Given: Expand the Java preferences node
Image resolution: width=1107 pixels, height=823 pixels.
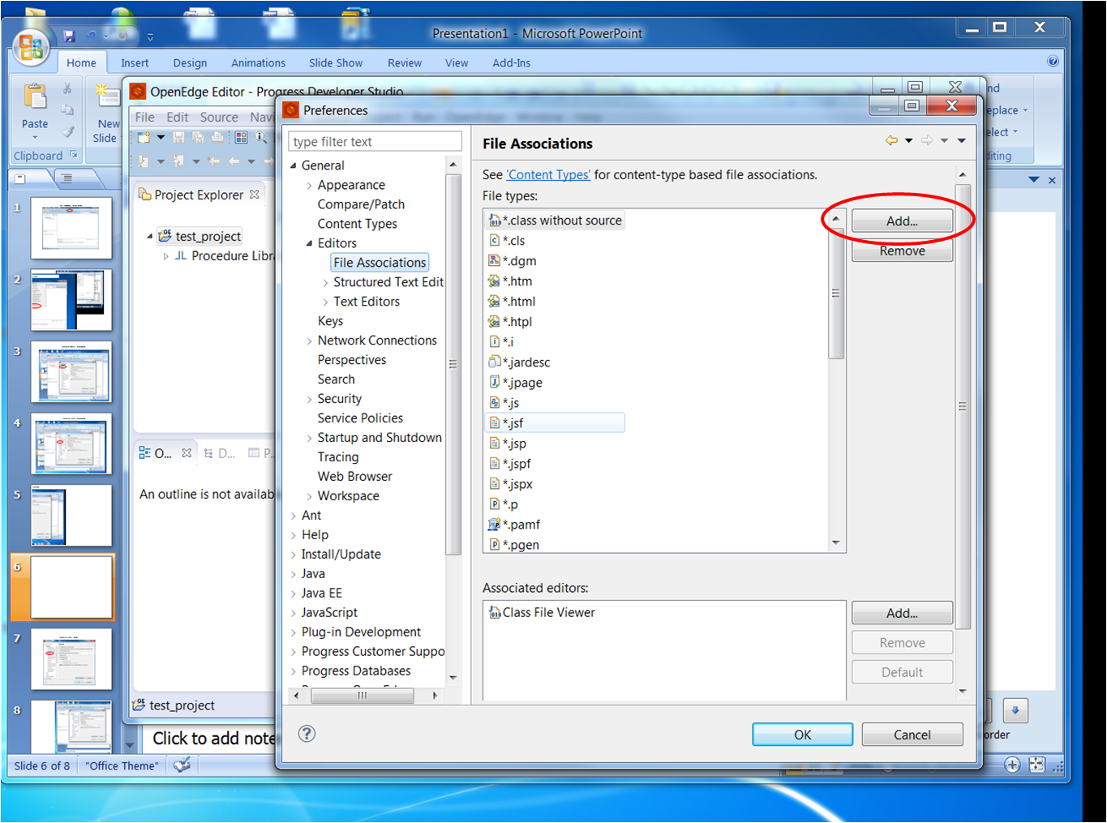Looking at the screenshot, I should [x=295, y=573].
